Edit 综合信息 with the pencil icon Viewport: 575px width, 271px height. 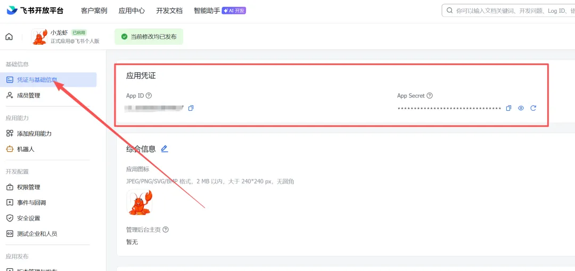pyautogui.click(x=165, y=149)
